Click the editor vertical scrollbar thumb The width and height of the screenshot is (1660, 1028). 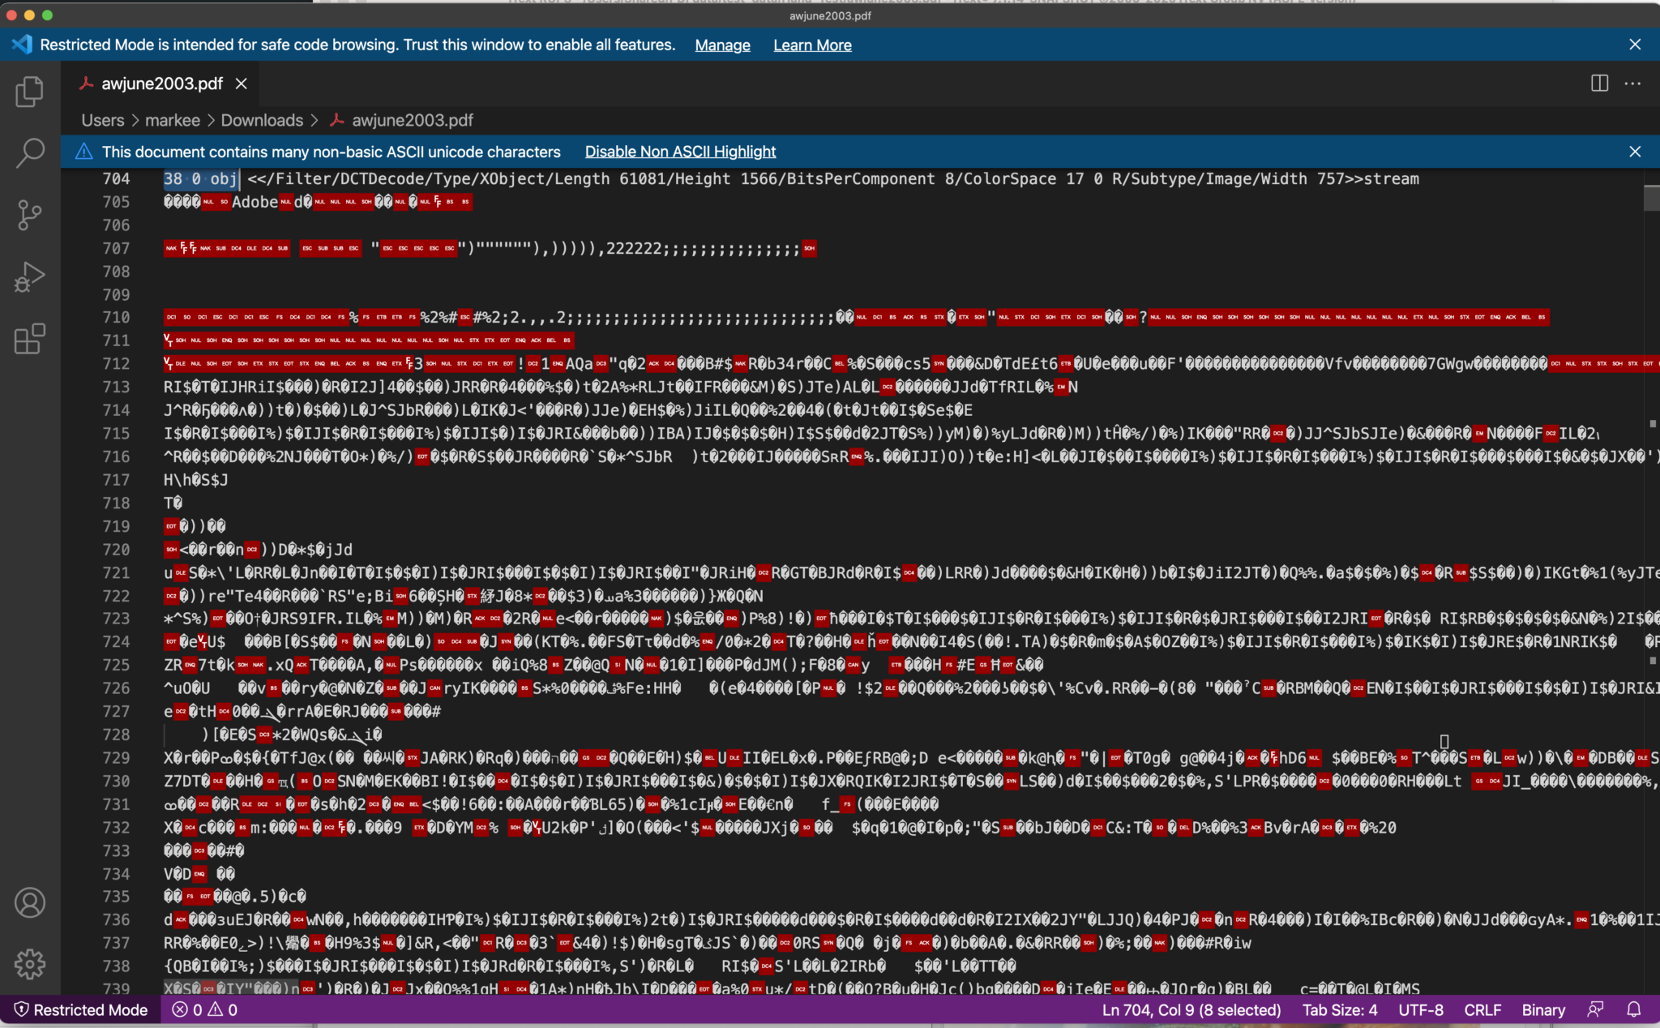tap(1651, 197)
